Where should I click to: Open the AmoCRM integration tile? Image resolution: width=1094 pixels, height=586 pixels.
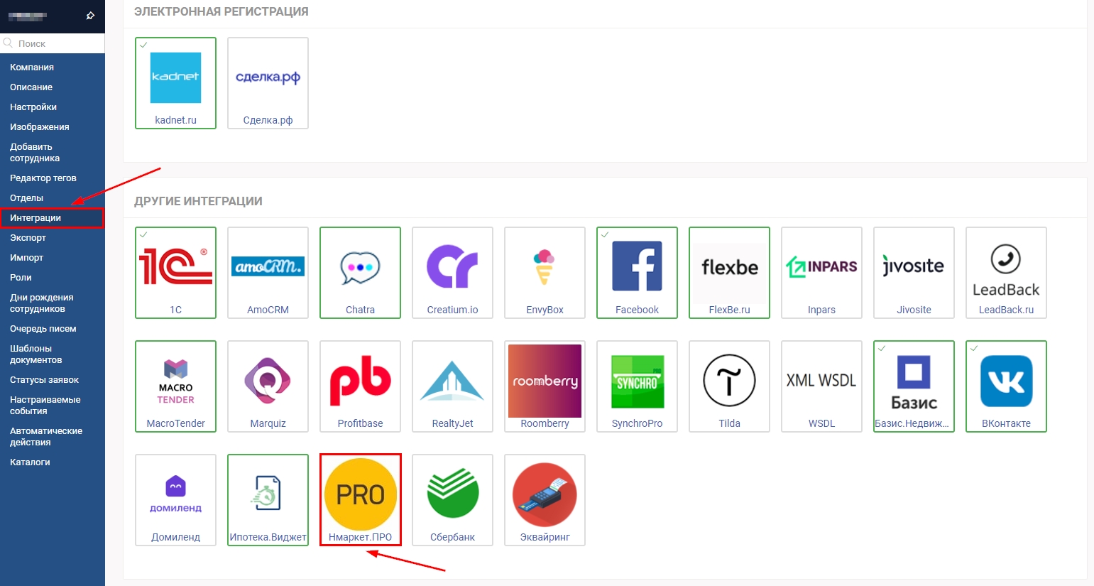click(268, 272)
